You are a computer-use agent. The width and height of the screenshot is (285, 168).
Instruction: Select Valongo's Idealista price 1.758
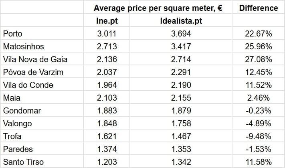tap(181, 123)
